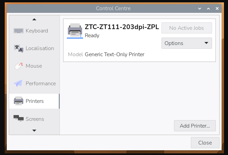Open the Performance settings tab
The width and height of the screenshot is (228, 155).
(41, 84)
